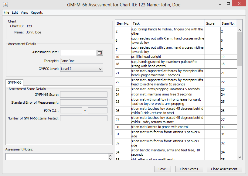Click the Close Assessment button
Image resolution: width=248 pixels, height=176 pixels.
(224, 169)
